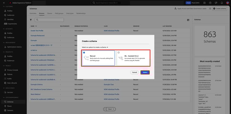The height and width of the screenshot is (114, 231).
Task: Click the schema search input field
Action: (x=49, y=20)
